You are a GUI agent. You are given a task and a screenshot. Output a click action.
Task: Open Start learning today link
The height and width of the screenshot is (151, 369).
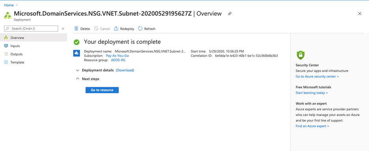click(x=312, y=93)
